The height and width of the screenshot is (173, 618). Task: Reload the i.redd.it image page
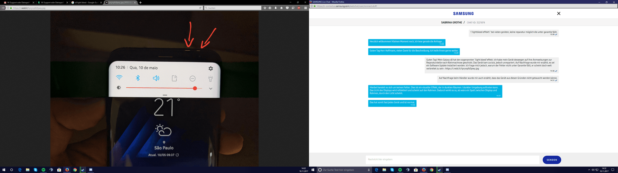tap(200, 8)
